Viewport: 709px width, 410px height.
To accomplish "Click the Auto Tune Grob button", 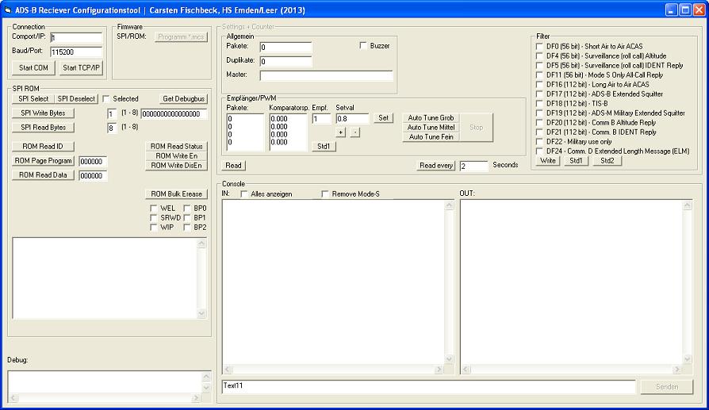I will click(x=431, y=117).
